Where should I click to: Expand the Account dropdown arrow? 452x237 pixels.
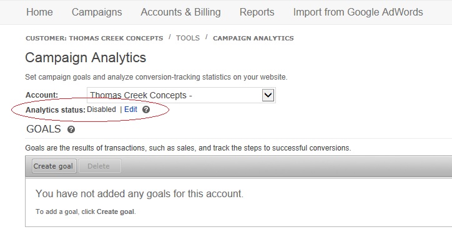(268, 95)
